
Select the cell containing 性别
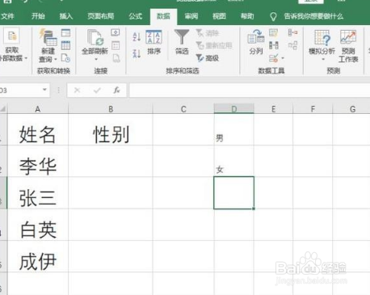pyautogui.click(x=111, y=129)
